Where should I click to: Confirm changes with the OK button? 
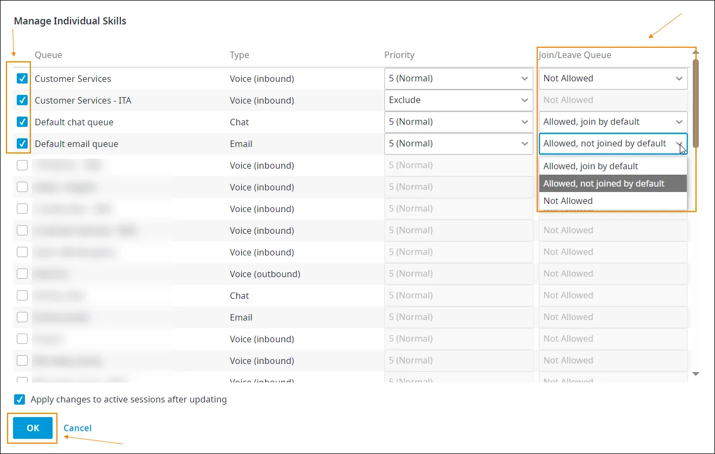[x=33, y=428]
